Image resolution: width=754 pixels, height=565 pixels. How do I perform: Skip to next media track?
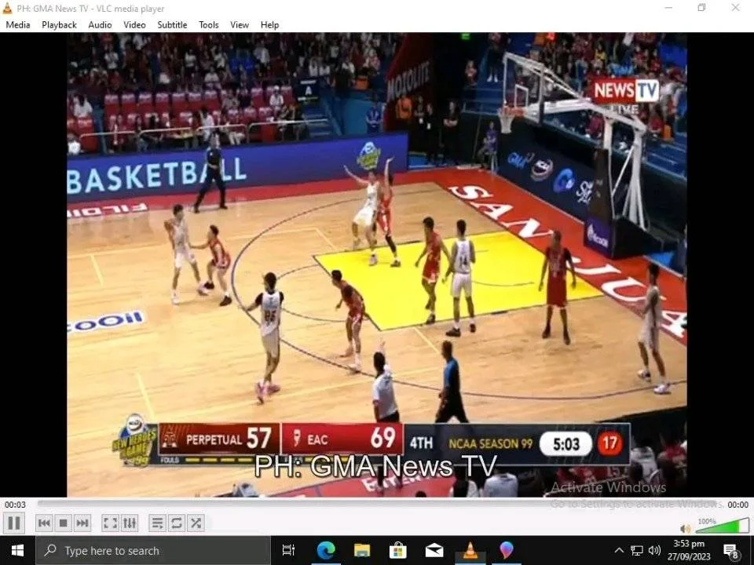click(x=82, y=523)
